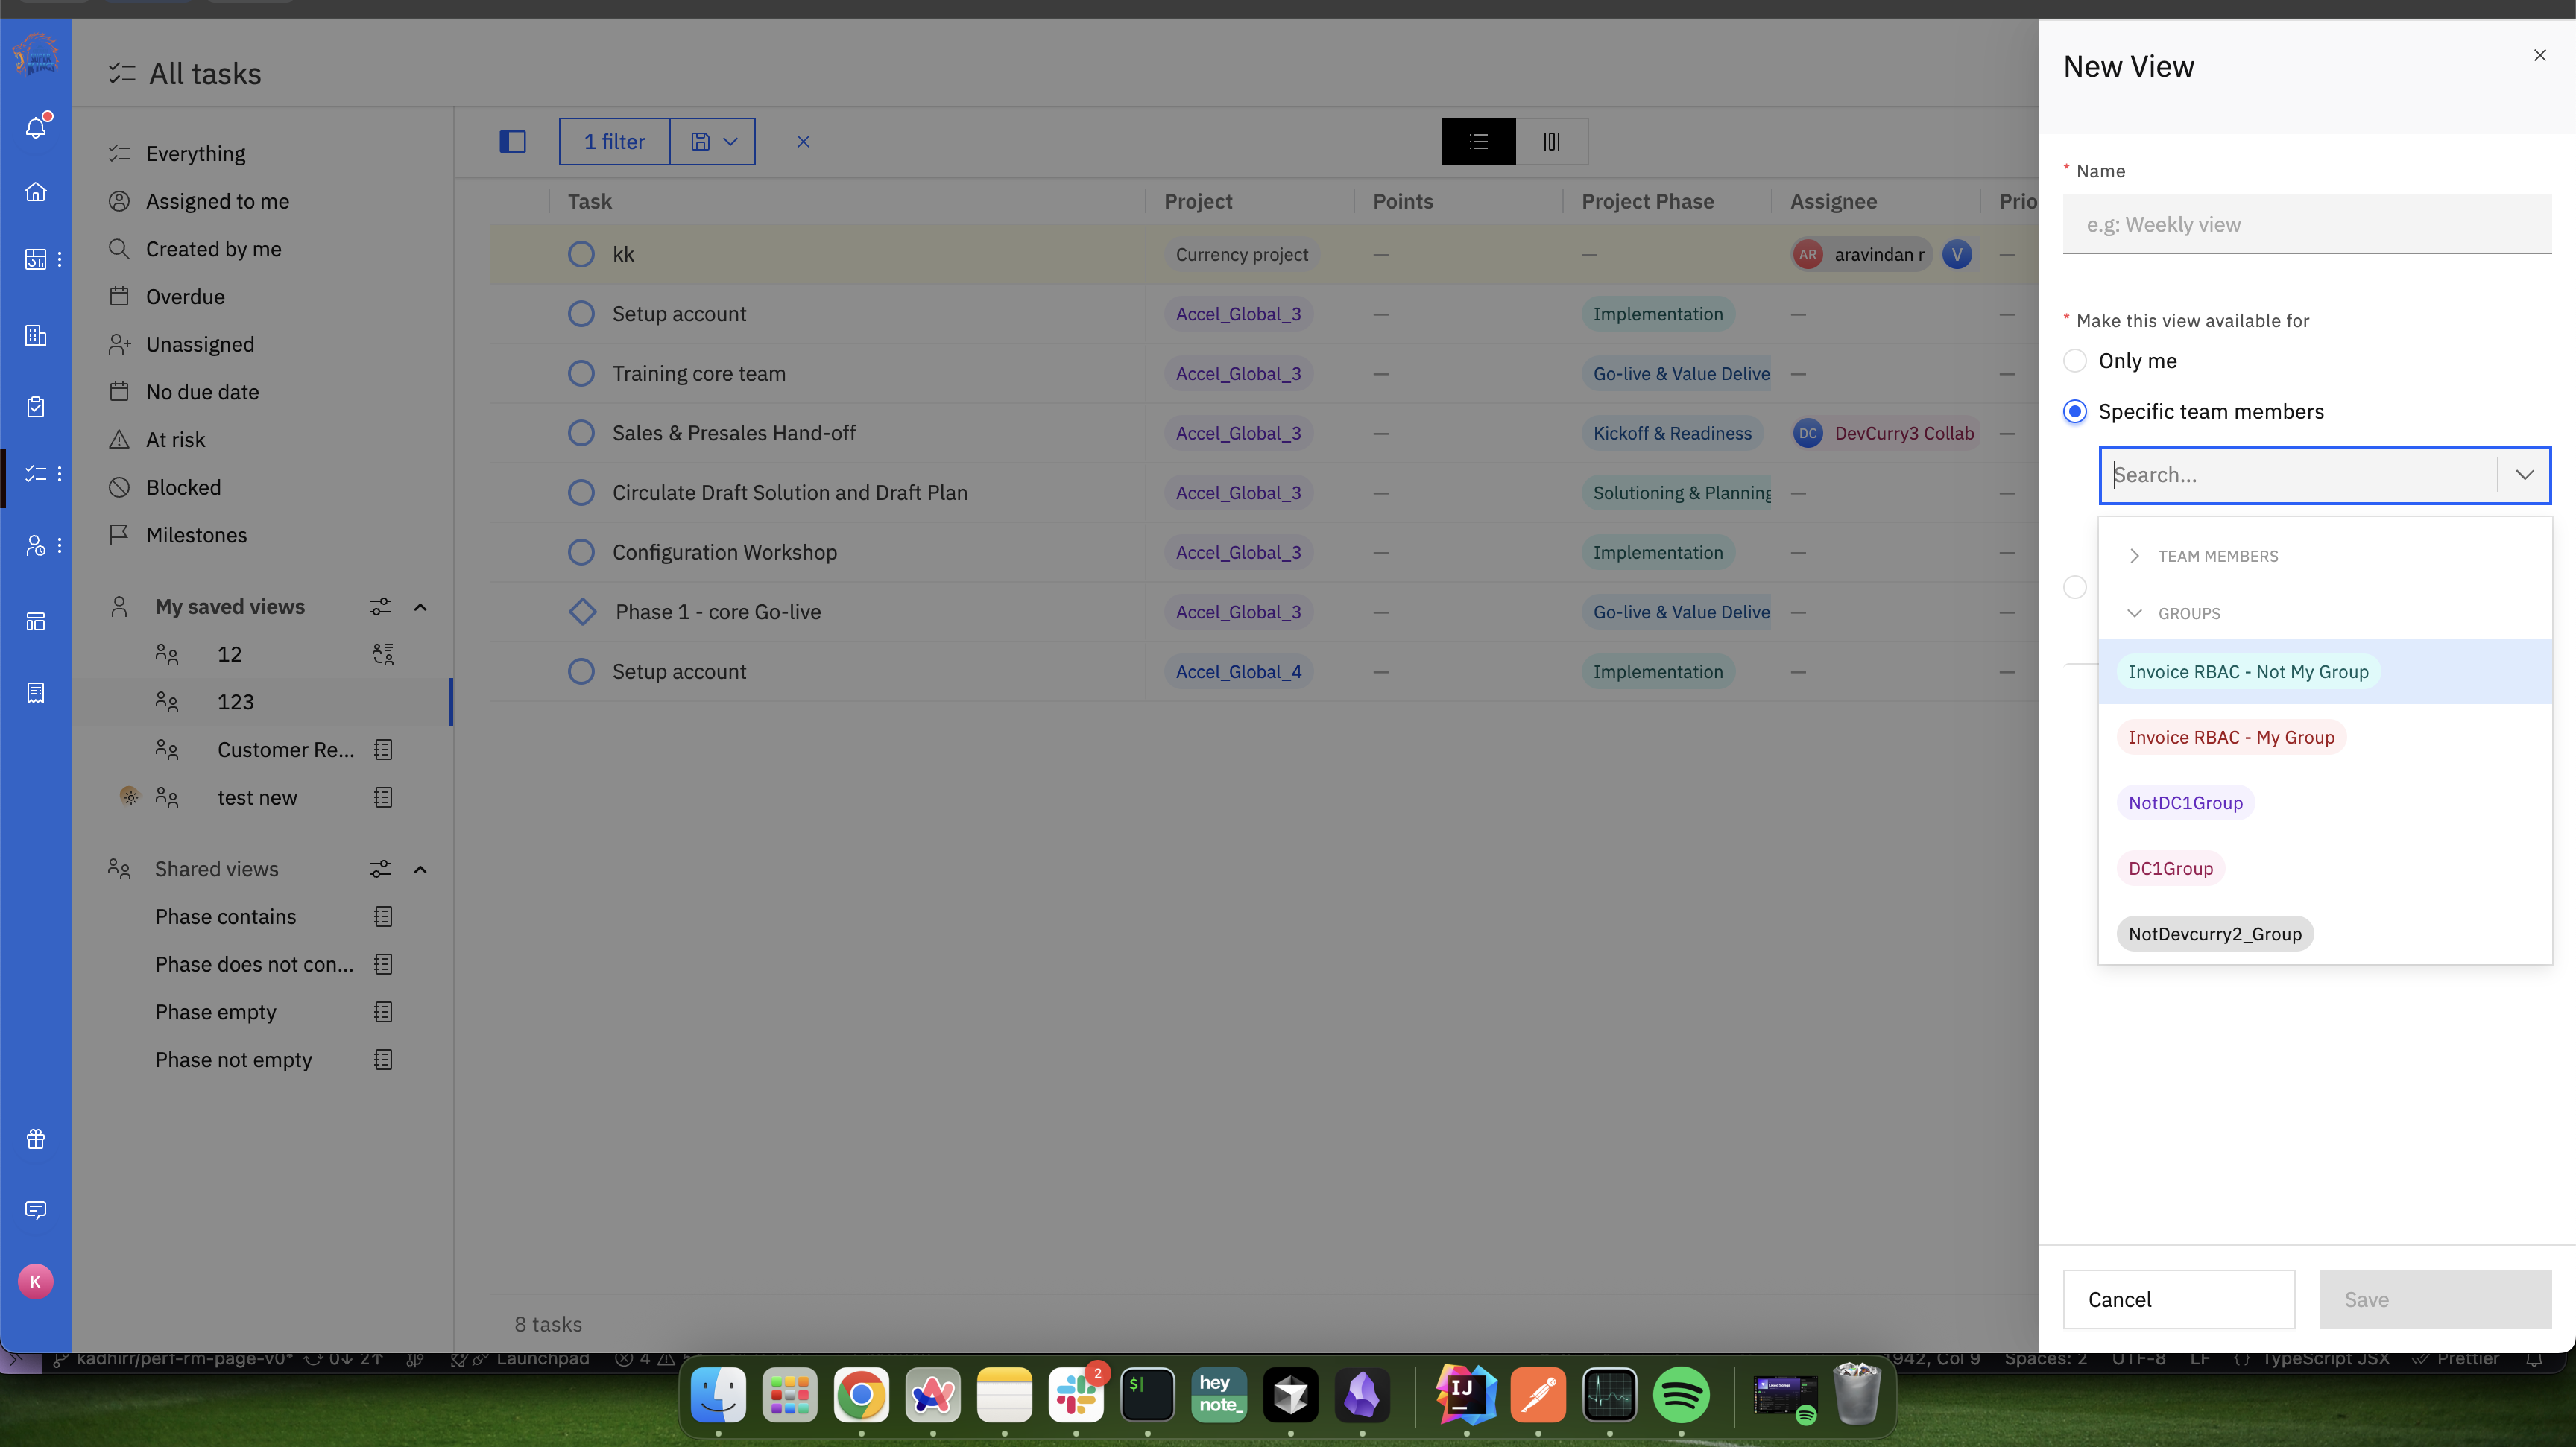Select Specific team members radio button
Viewport: 2576px width, 1447px height.
coord(2075,412)
